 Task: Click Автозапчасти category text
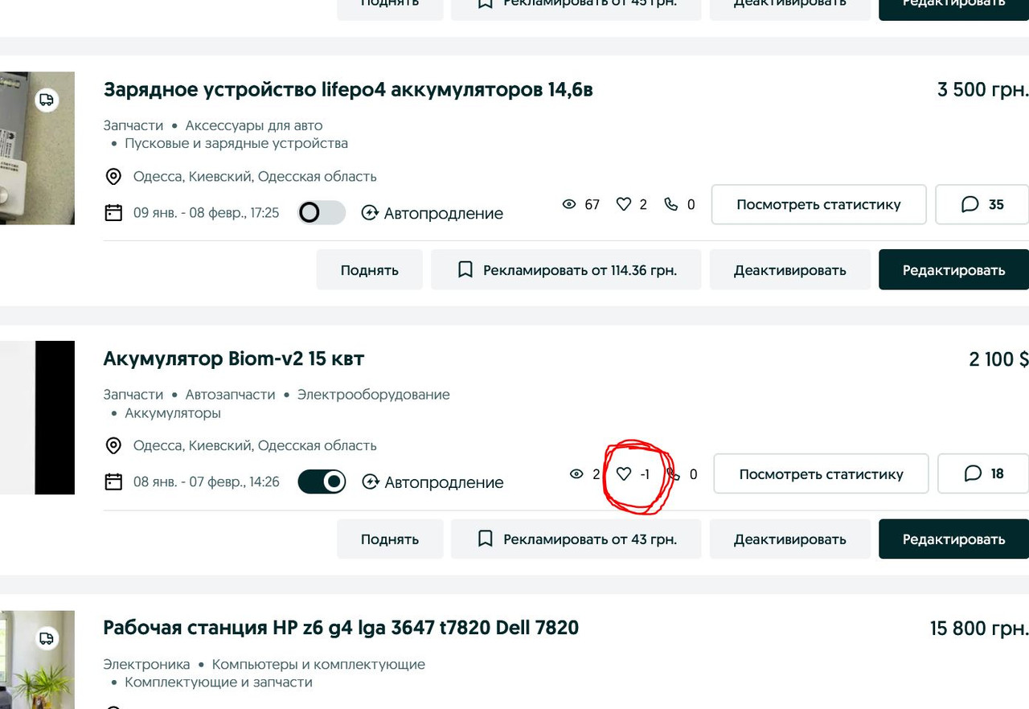[x=230, y=395]
